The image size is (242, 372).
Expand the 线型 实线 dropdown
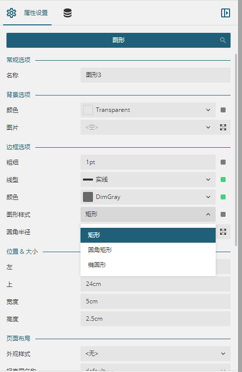click(x=148, y=180)
